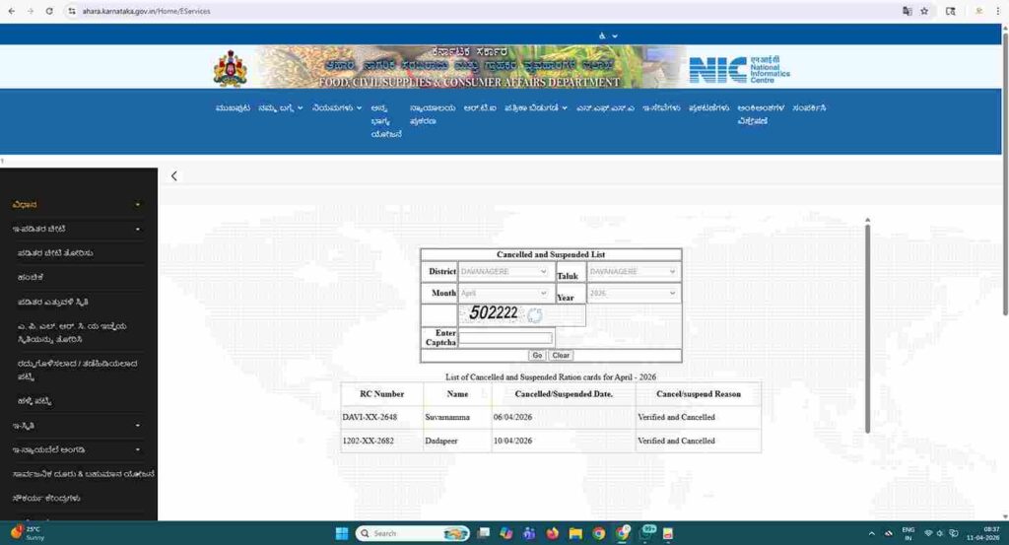Open the eighth nav item in blue menu

pyautogui.click(x=605, y=108)
